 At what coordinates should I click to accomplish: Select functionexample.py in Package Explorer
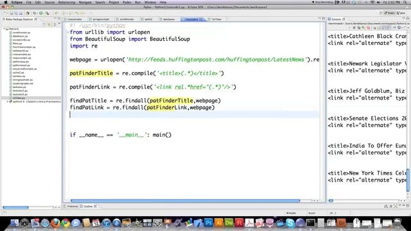click(24, 47)
